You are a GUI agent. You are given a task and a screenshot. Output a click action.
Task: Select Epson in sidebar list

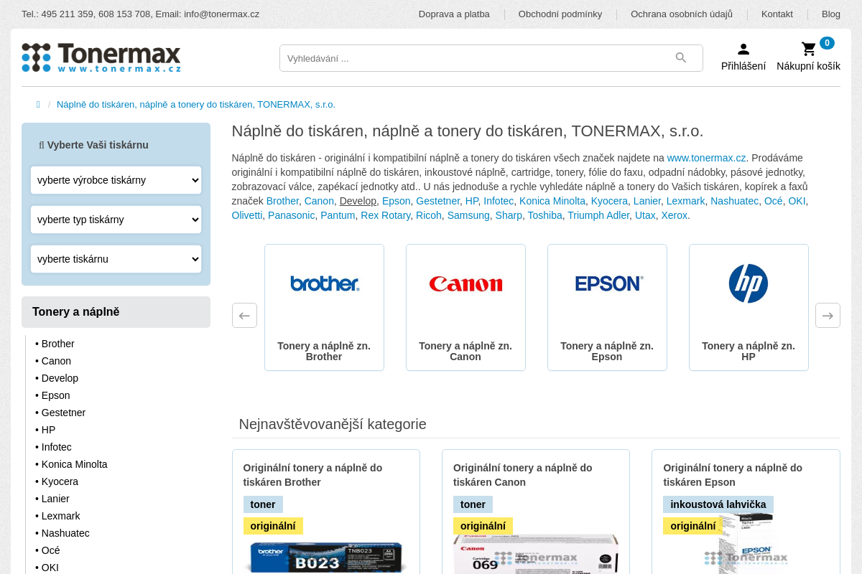pyautogui.click(x=55, y=395)
